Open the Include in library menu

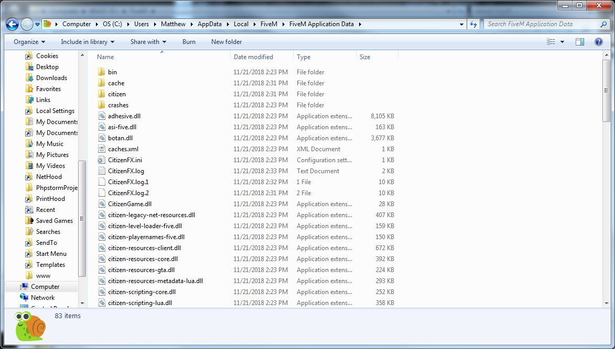pos(88,42)
